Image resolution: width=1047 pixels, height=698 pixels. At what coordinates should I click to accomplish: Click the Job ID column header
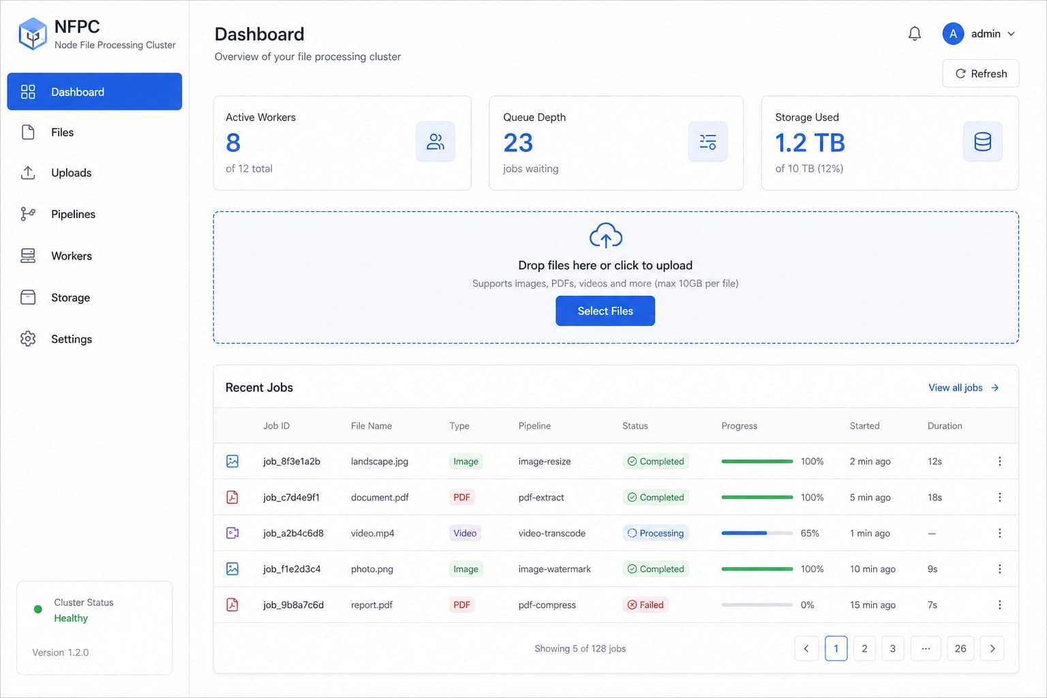coord(276,426)
